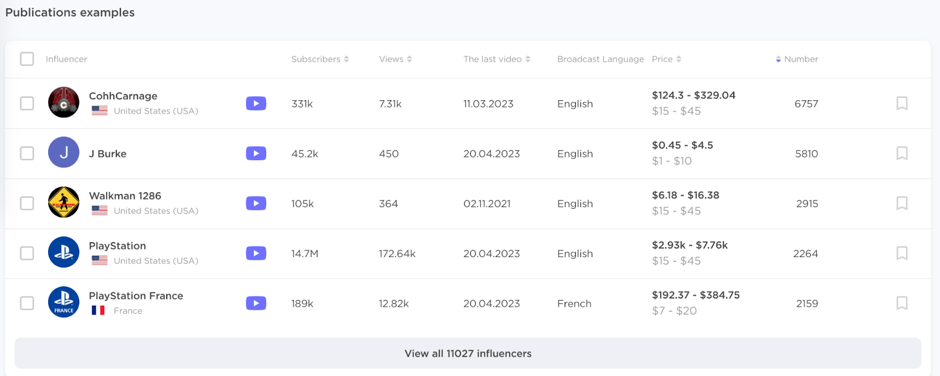
Task: Open CohhCarnage's YouTube video icon
Action: click(x=256, y=104)
